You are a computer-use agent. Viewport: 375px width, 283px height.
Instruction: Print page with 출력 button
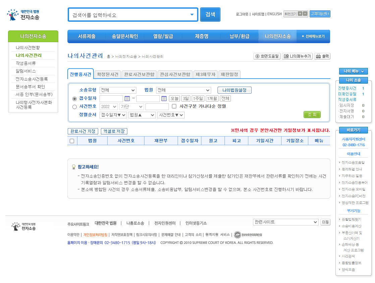pos(322,56)
